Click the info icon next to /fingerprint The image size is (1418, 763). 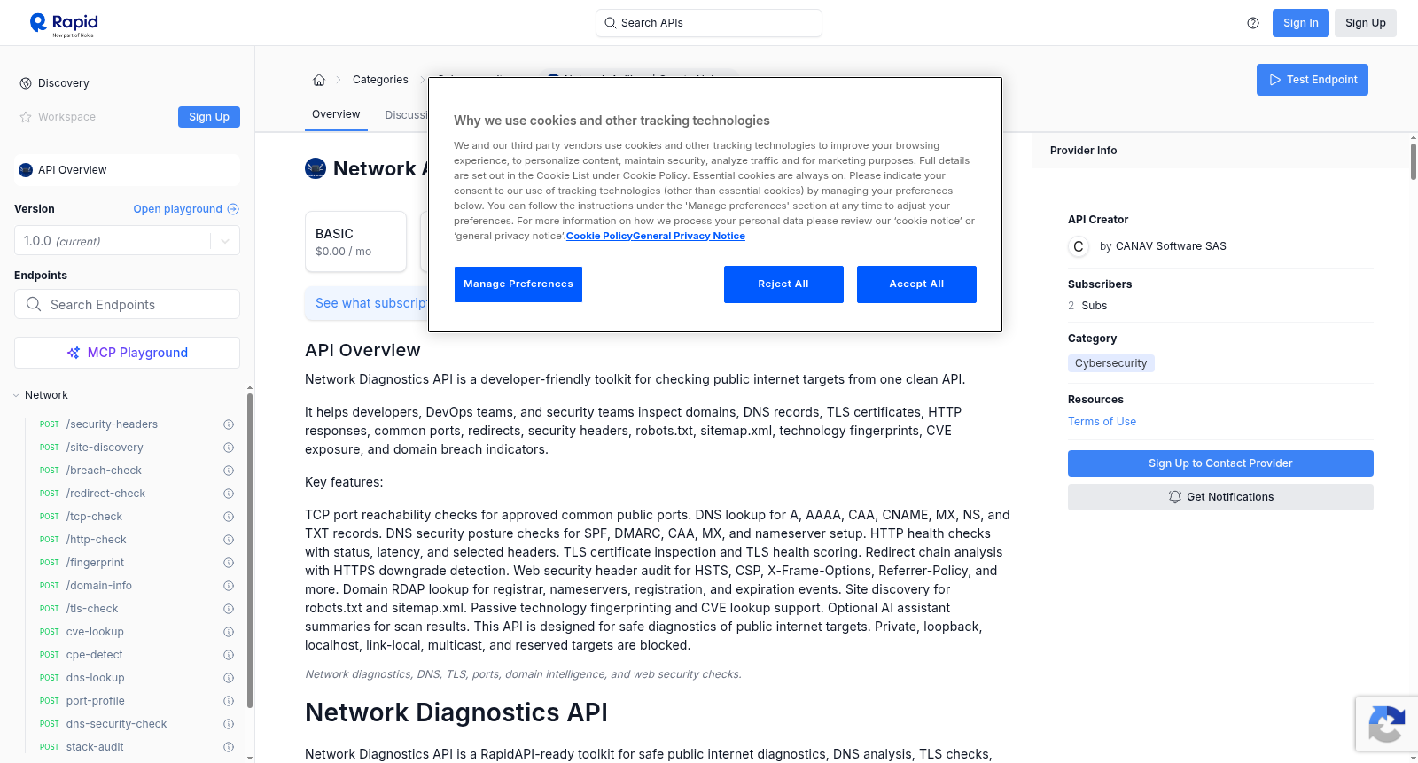coord(229,563)
